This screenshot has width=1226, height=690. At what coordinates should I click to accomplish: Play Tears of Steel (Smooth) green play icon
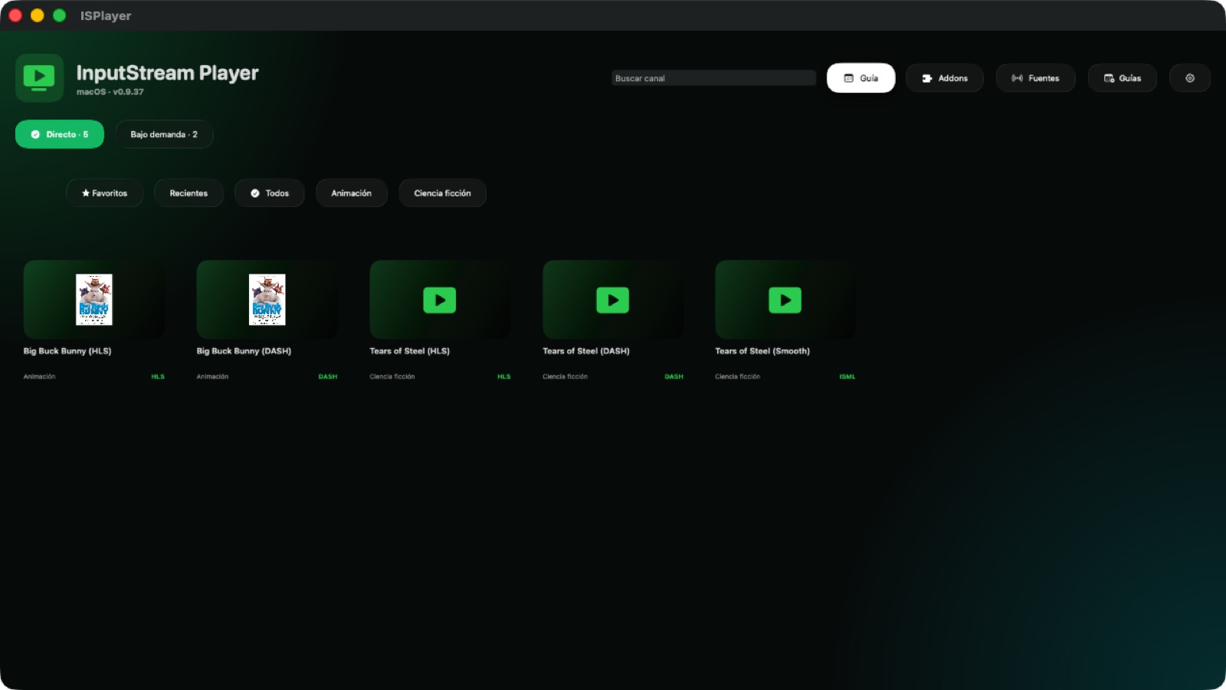point(785,300)
